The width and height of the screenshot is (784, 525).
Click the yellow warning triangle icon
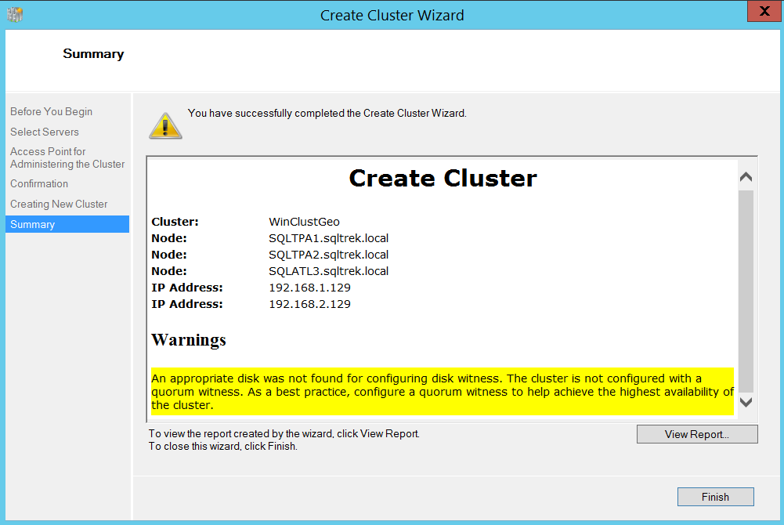click(165, 125)
